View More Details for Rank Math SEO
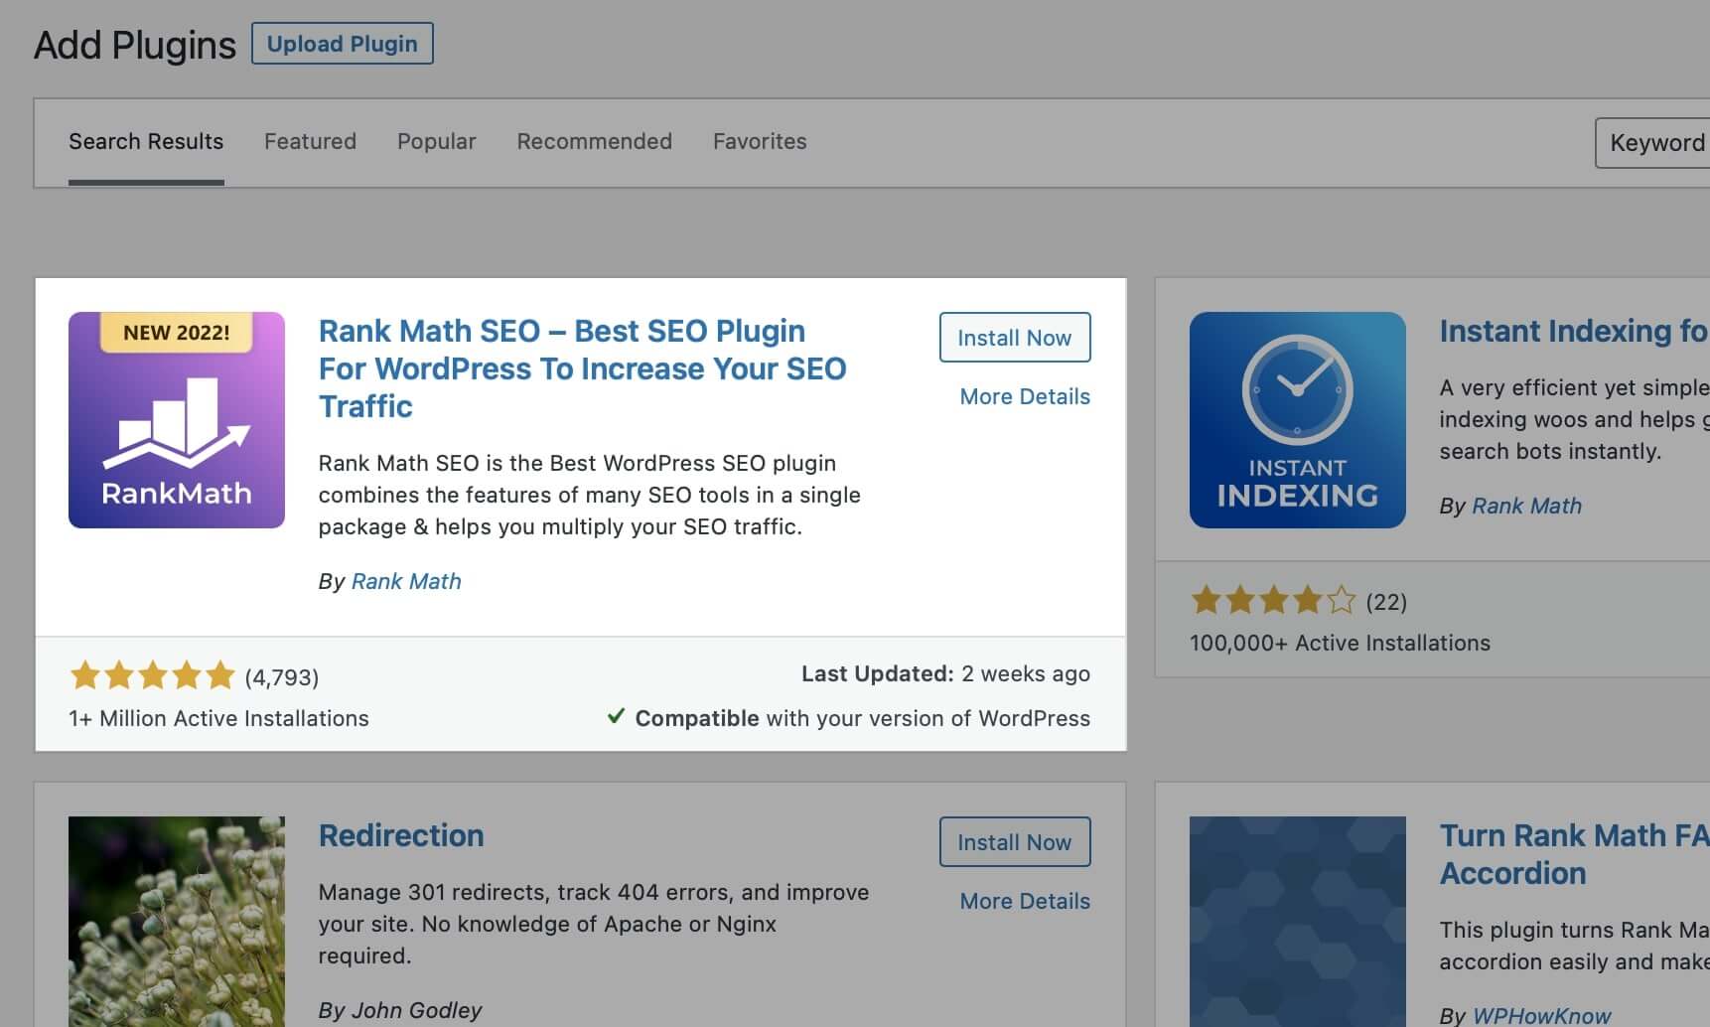 click(x=1025, y=396)
